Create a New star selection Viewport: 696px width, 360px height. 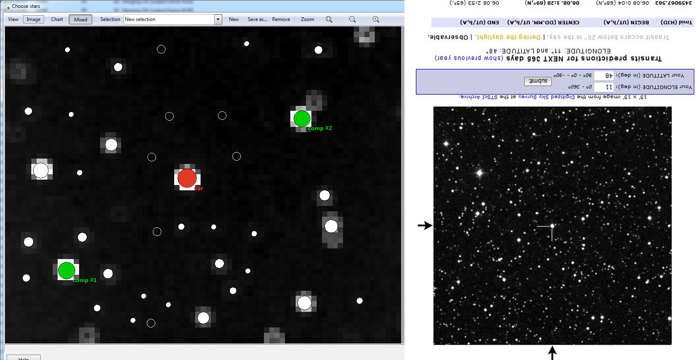(x=234, y=19)
